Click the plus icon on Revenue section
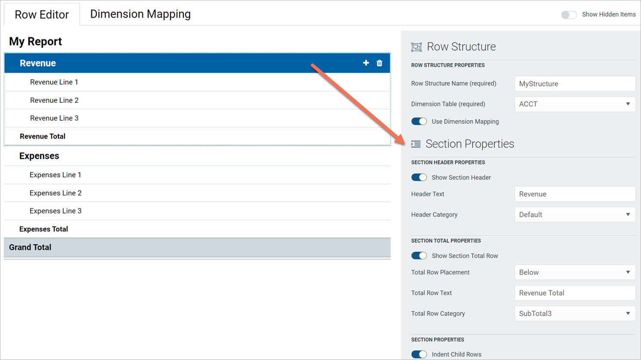The image size is (641, 360). coord(366,63)
